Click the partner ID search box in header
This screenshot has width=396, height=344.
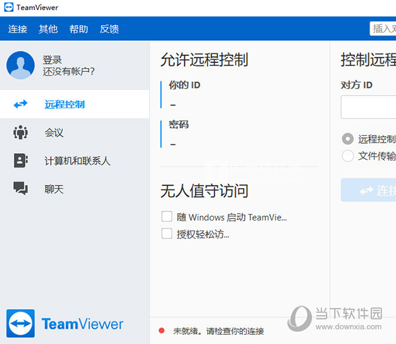383,28
